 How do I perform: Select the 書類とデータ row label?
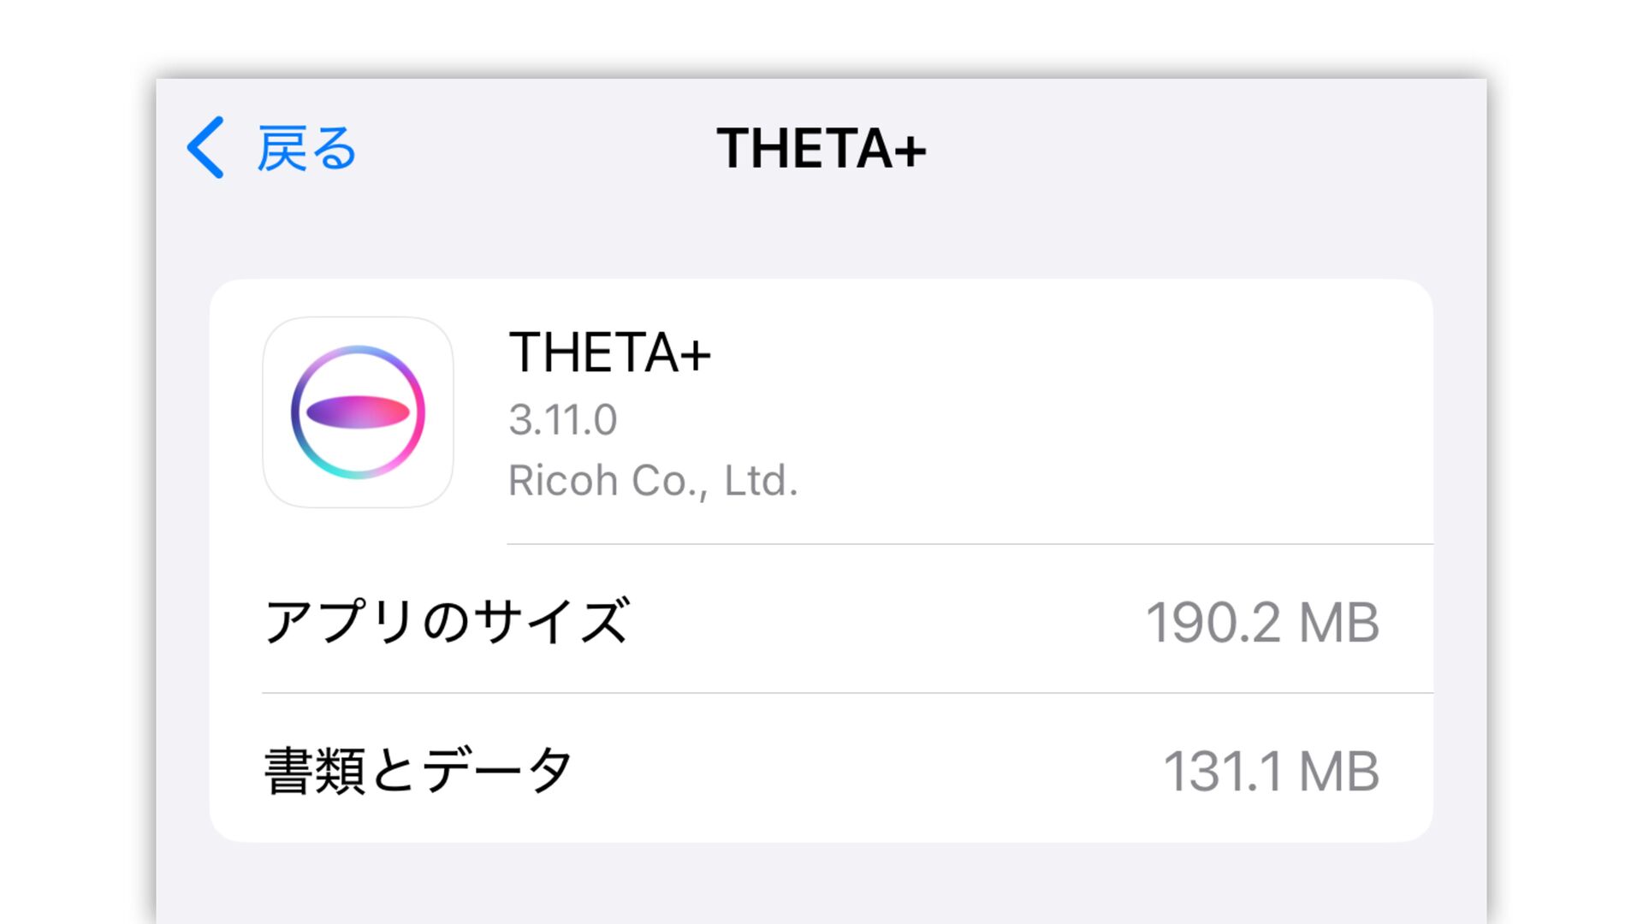pos(418,770)
